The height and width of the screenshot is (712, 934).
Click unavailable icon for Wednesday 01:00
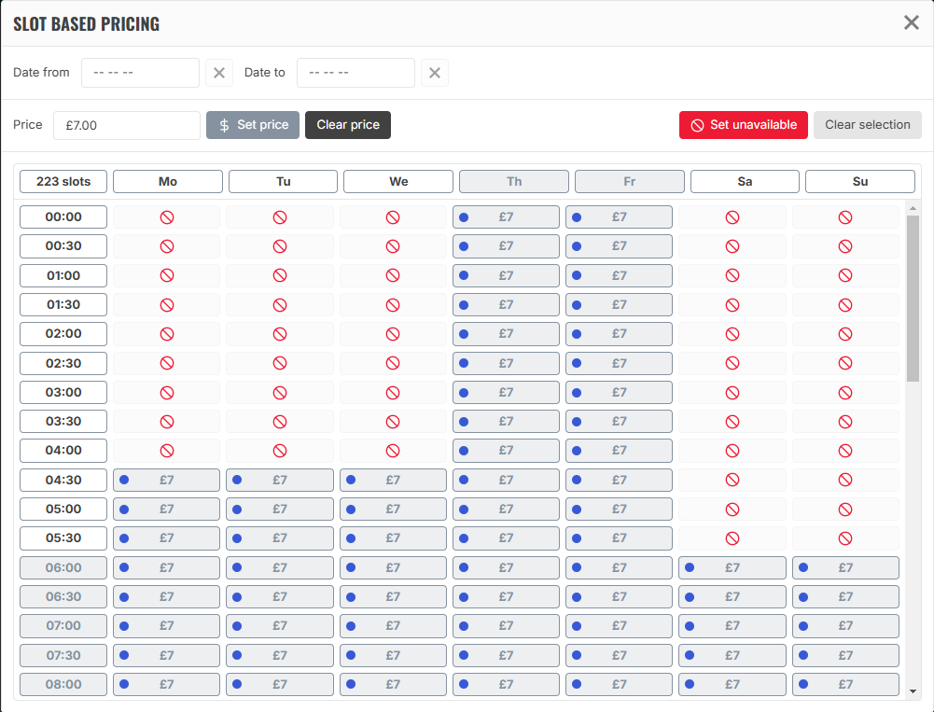click(x=393, y=276)
